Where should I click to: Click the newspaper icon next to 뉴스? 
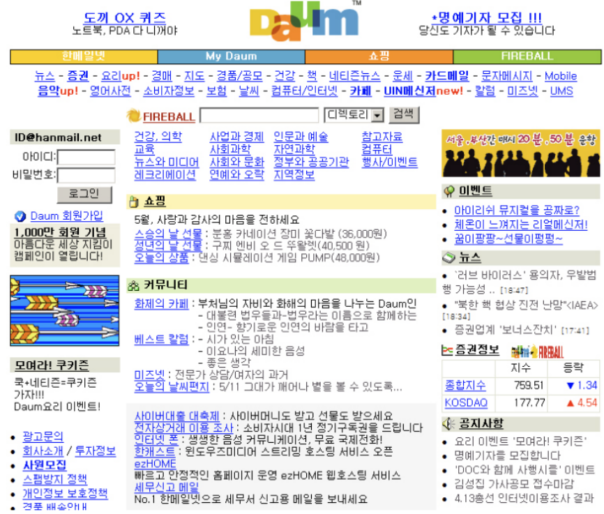tap(448, 258)
